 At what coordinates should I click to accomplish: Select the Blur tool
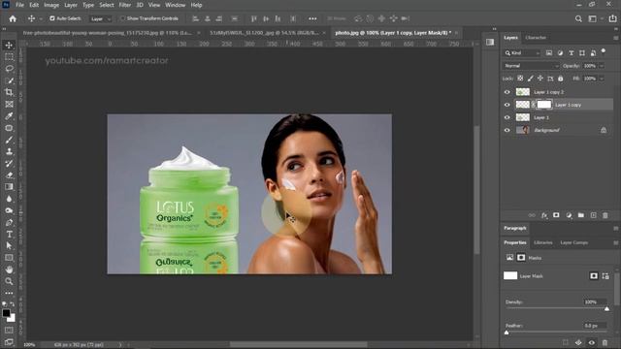tap(9, 199)
